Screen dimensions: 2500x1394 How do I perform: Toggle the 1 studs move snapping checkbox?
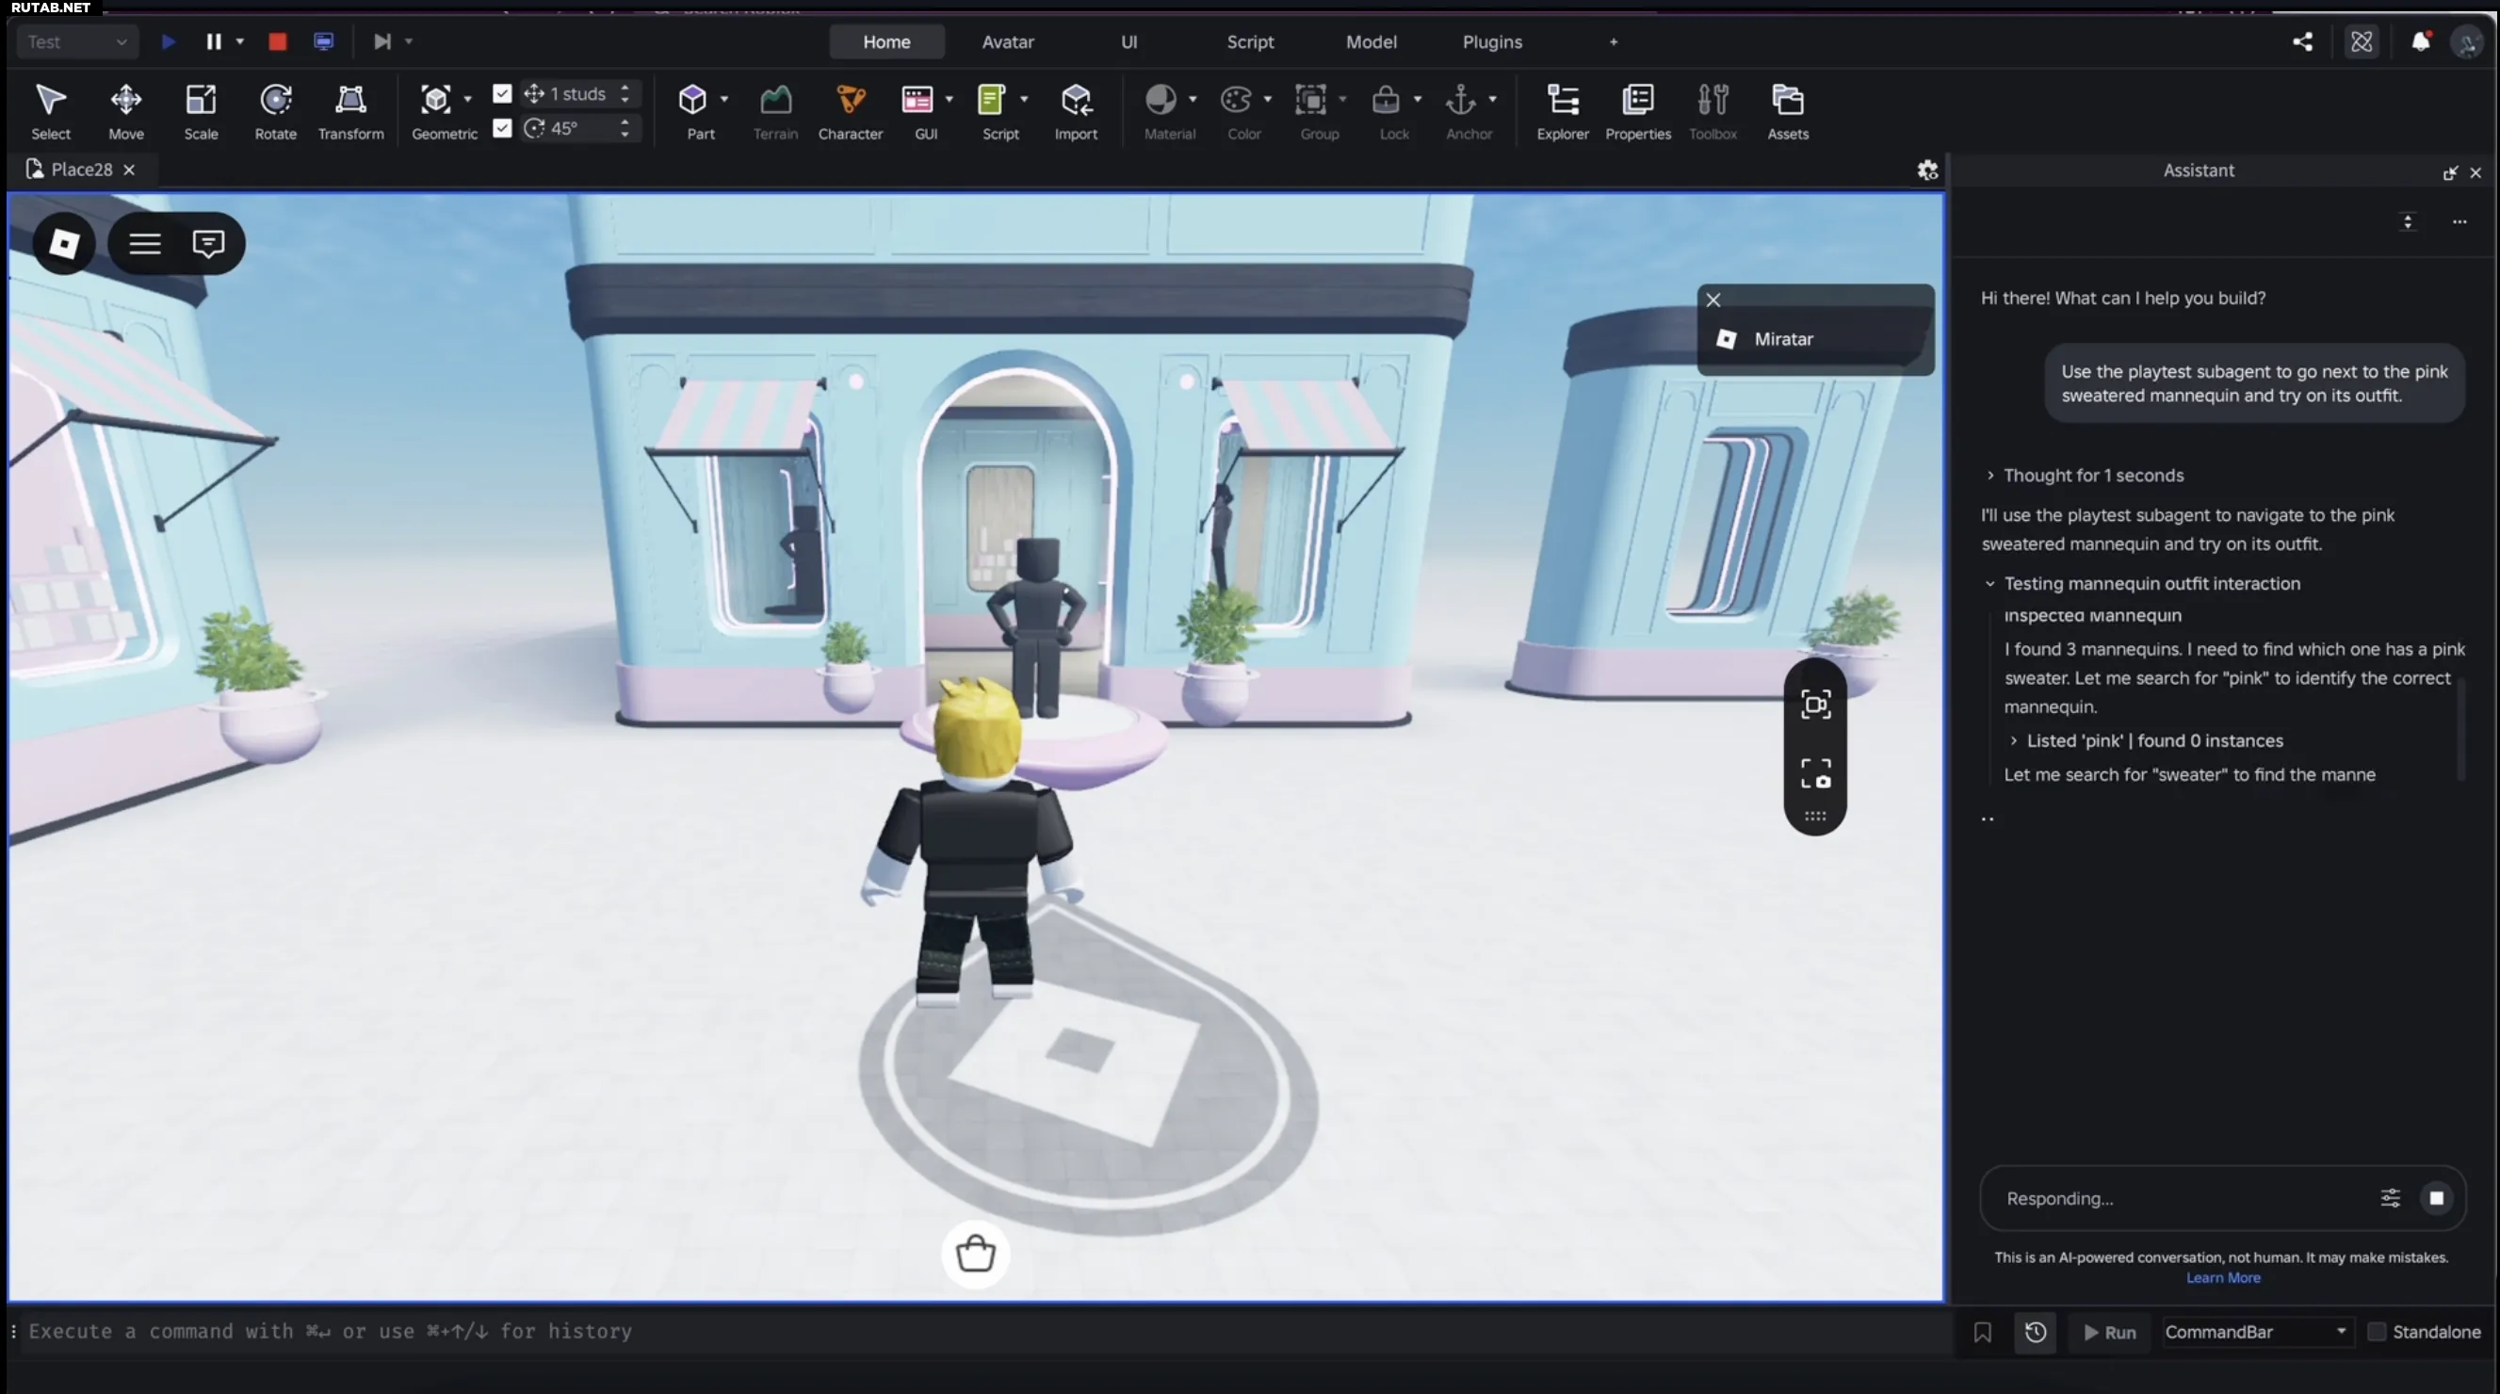[x=502, y=93]
